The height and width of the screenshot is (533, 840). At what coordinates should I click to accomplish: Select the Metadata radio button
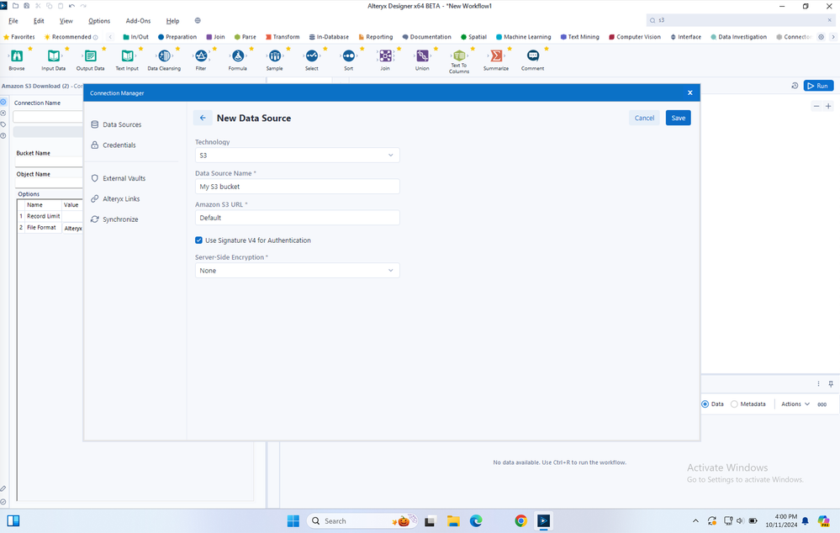(734, 404)
